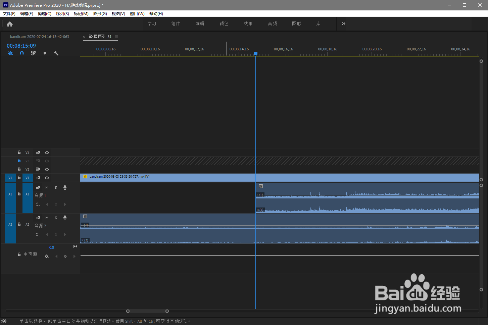The height and width of the screenshot is (325, 488).
Task: Open the 图形 menu
Action: click(x=100, y=14)
